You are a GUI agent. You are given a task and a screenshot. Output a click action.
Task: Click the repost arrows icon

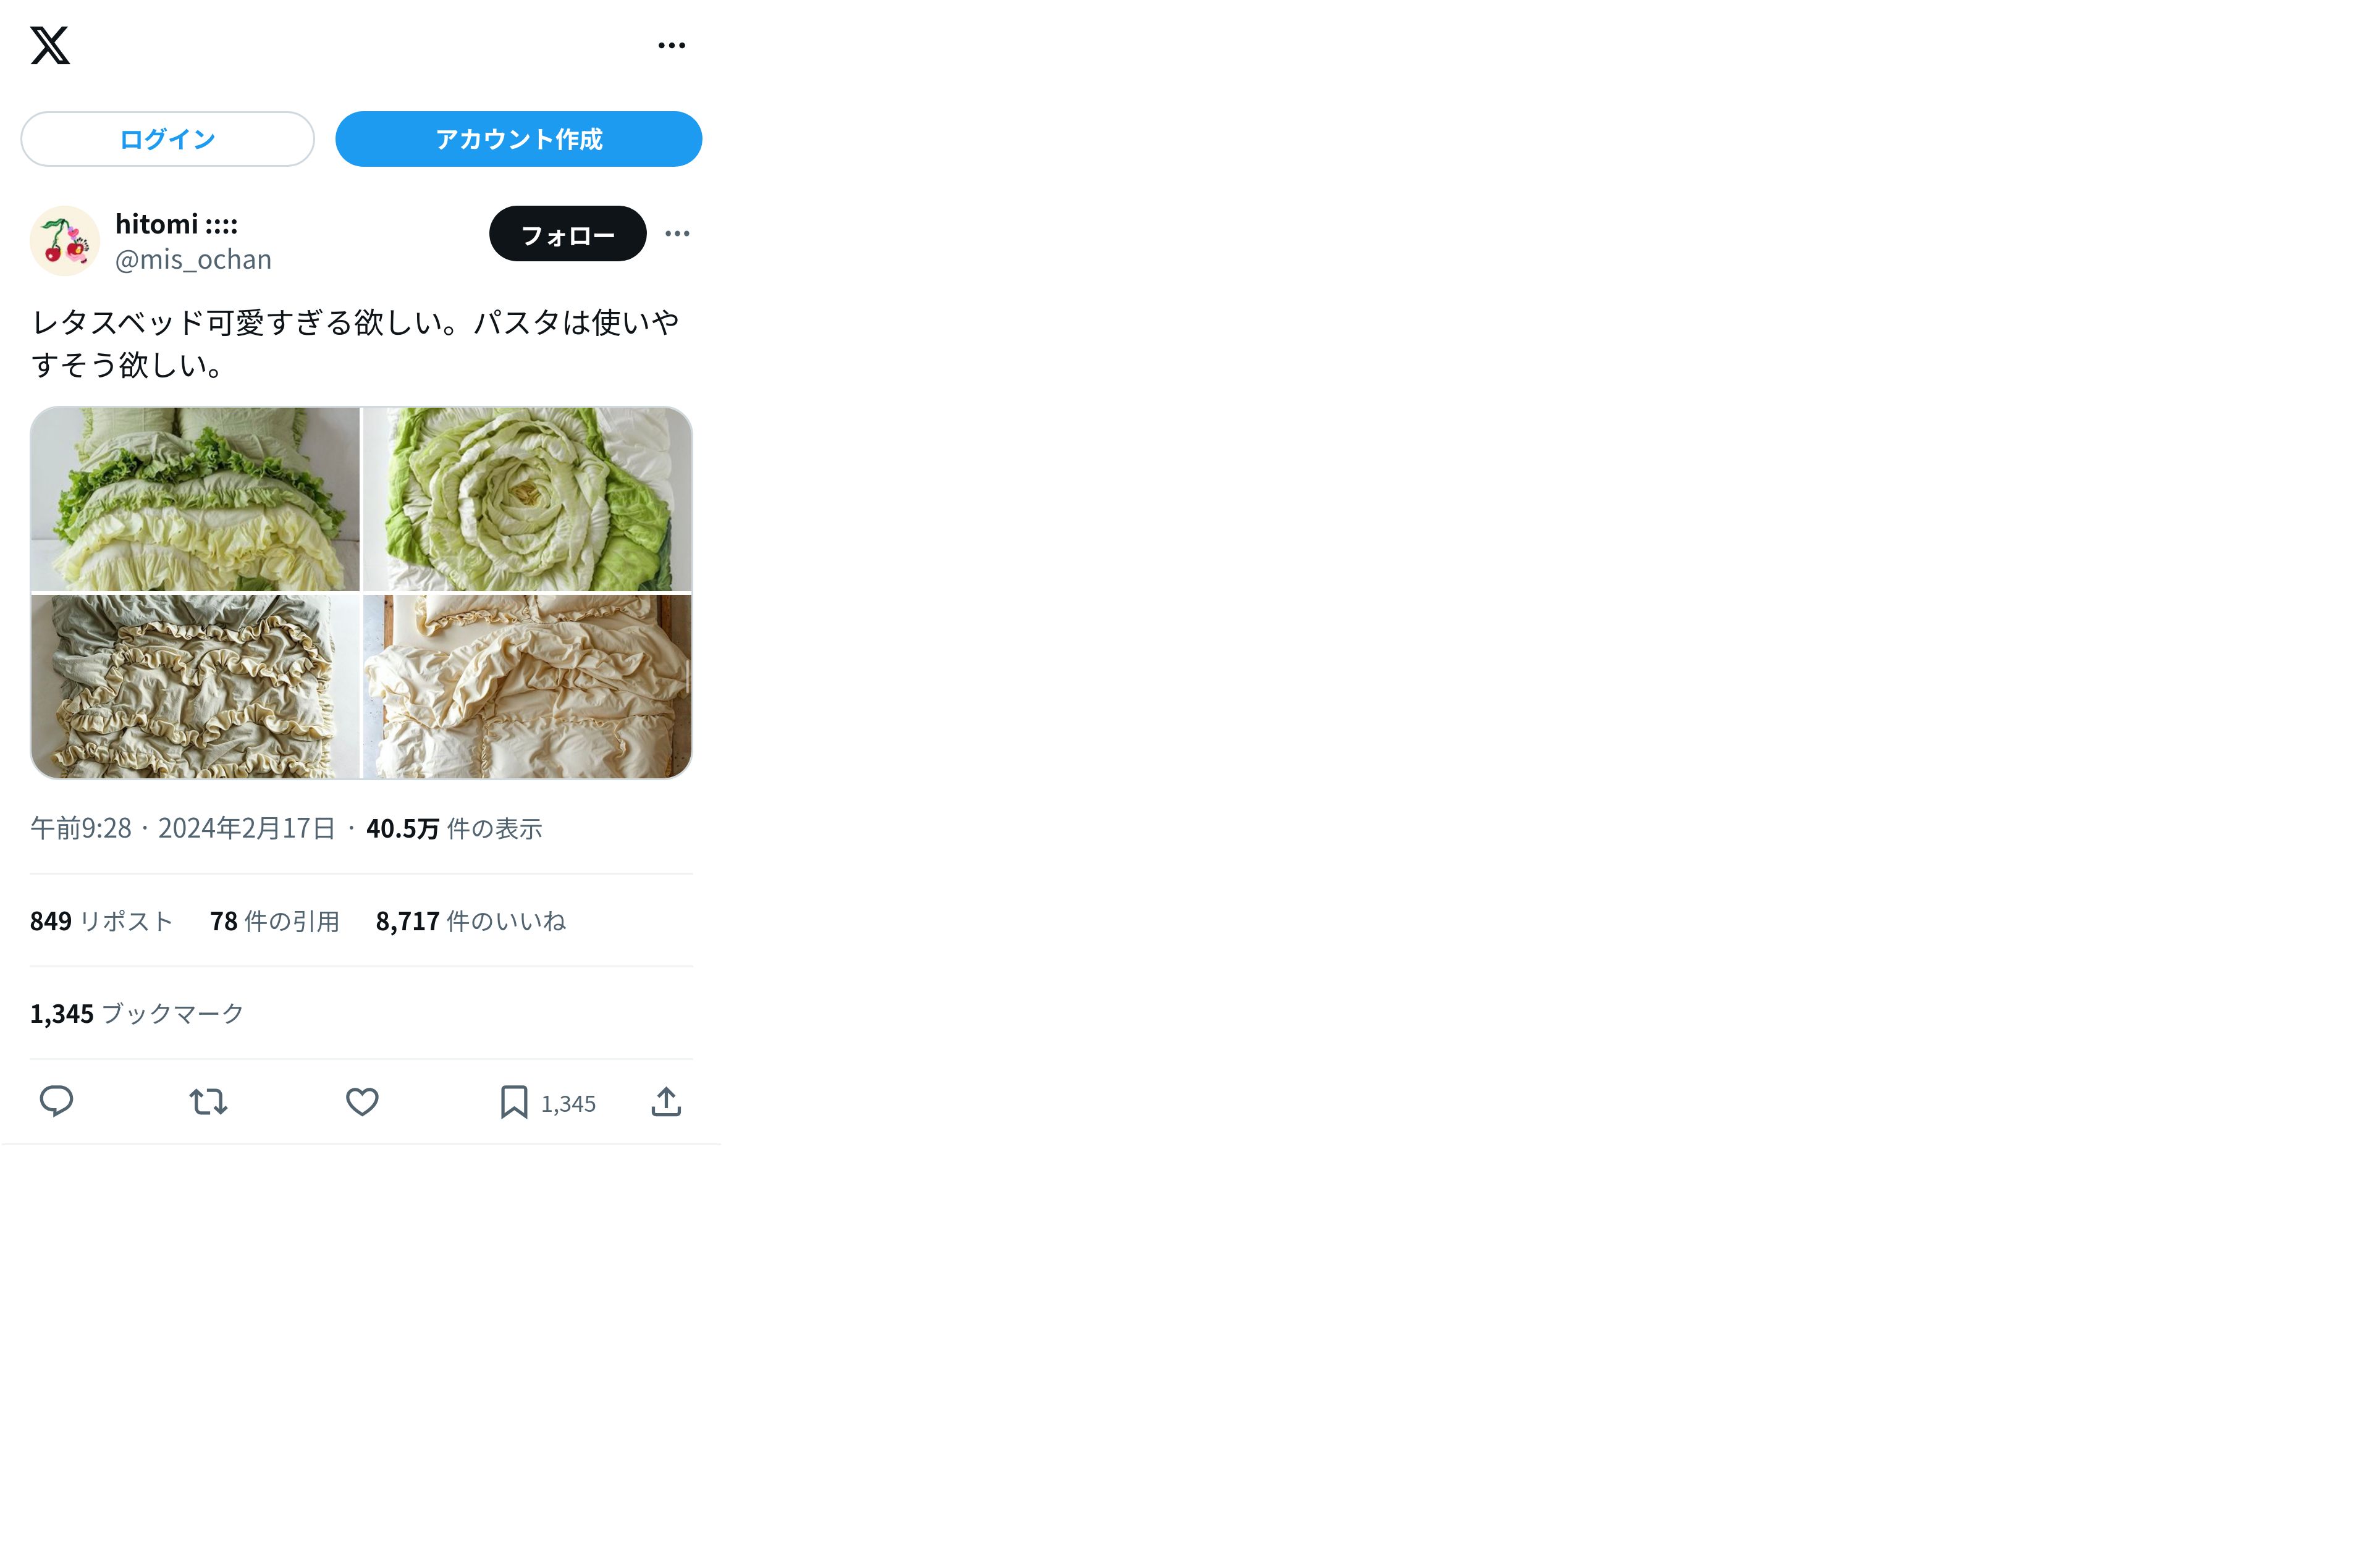(208, 1102)
